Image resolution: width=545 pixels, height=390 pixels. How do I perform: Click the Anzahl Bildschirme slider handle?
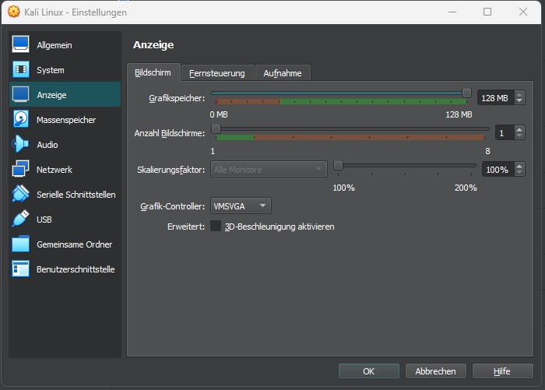pos(216,128)
